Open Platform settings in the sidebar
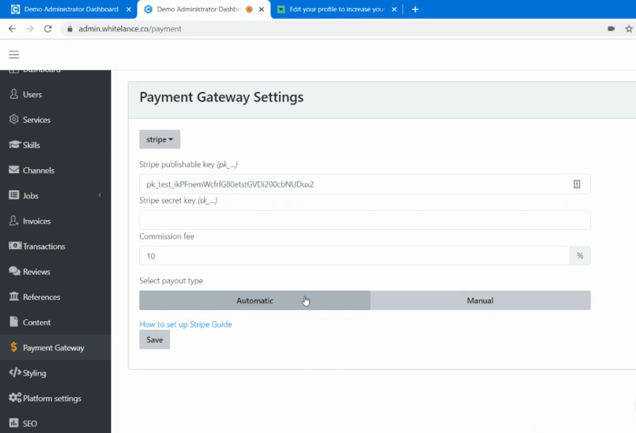 [x=56, y=398]
